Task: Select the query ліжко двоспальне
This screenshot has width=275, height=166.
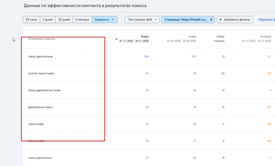Action: click(40, 56)
